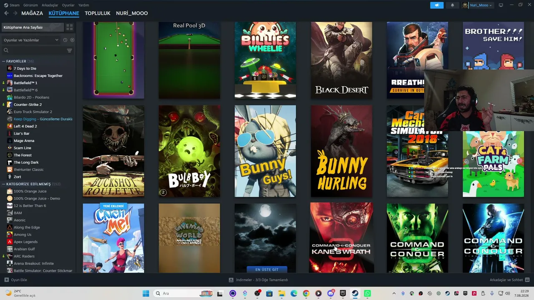Open the Real Pool 3D game cover

[x=189, y=60]
